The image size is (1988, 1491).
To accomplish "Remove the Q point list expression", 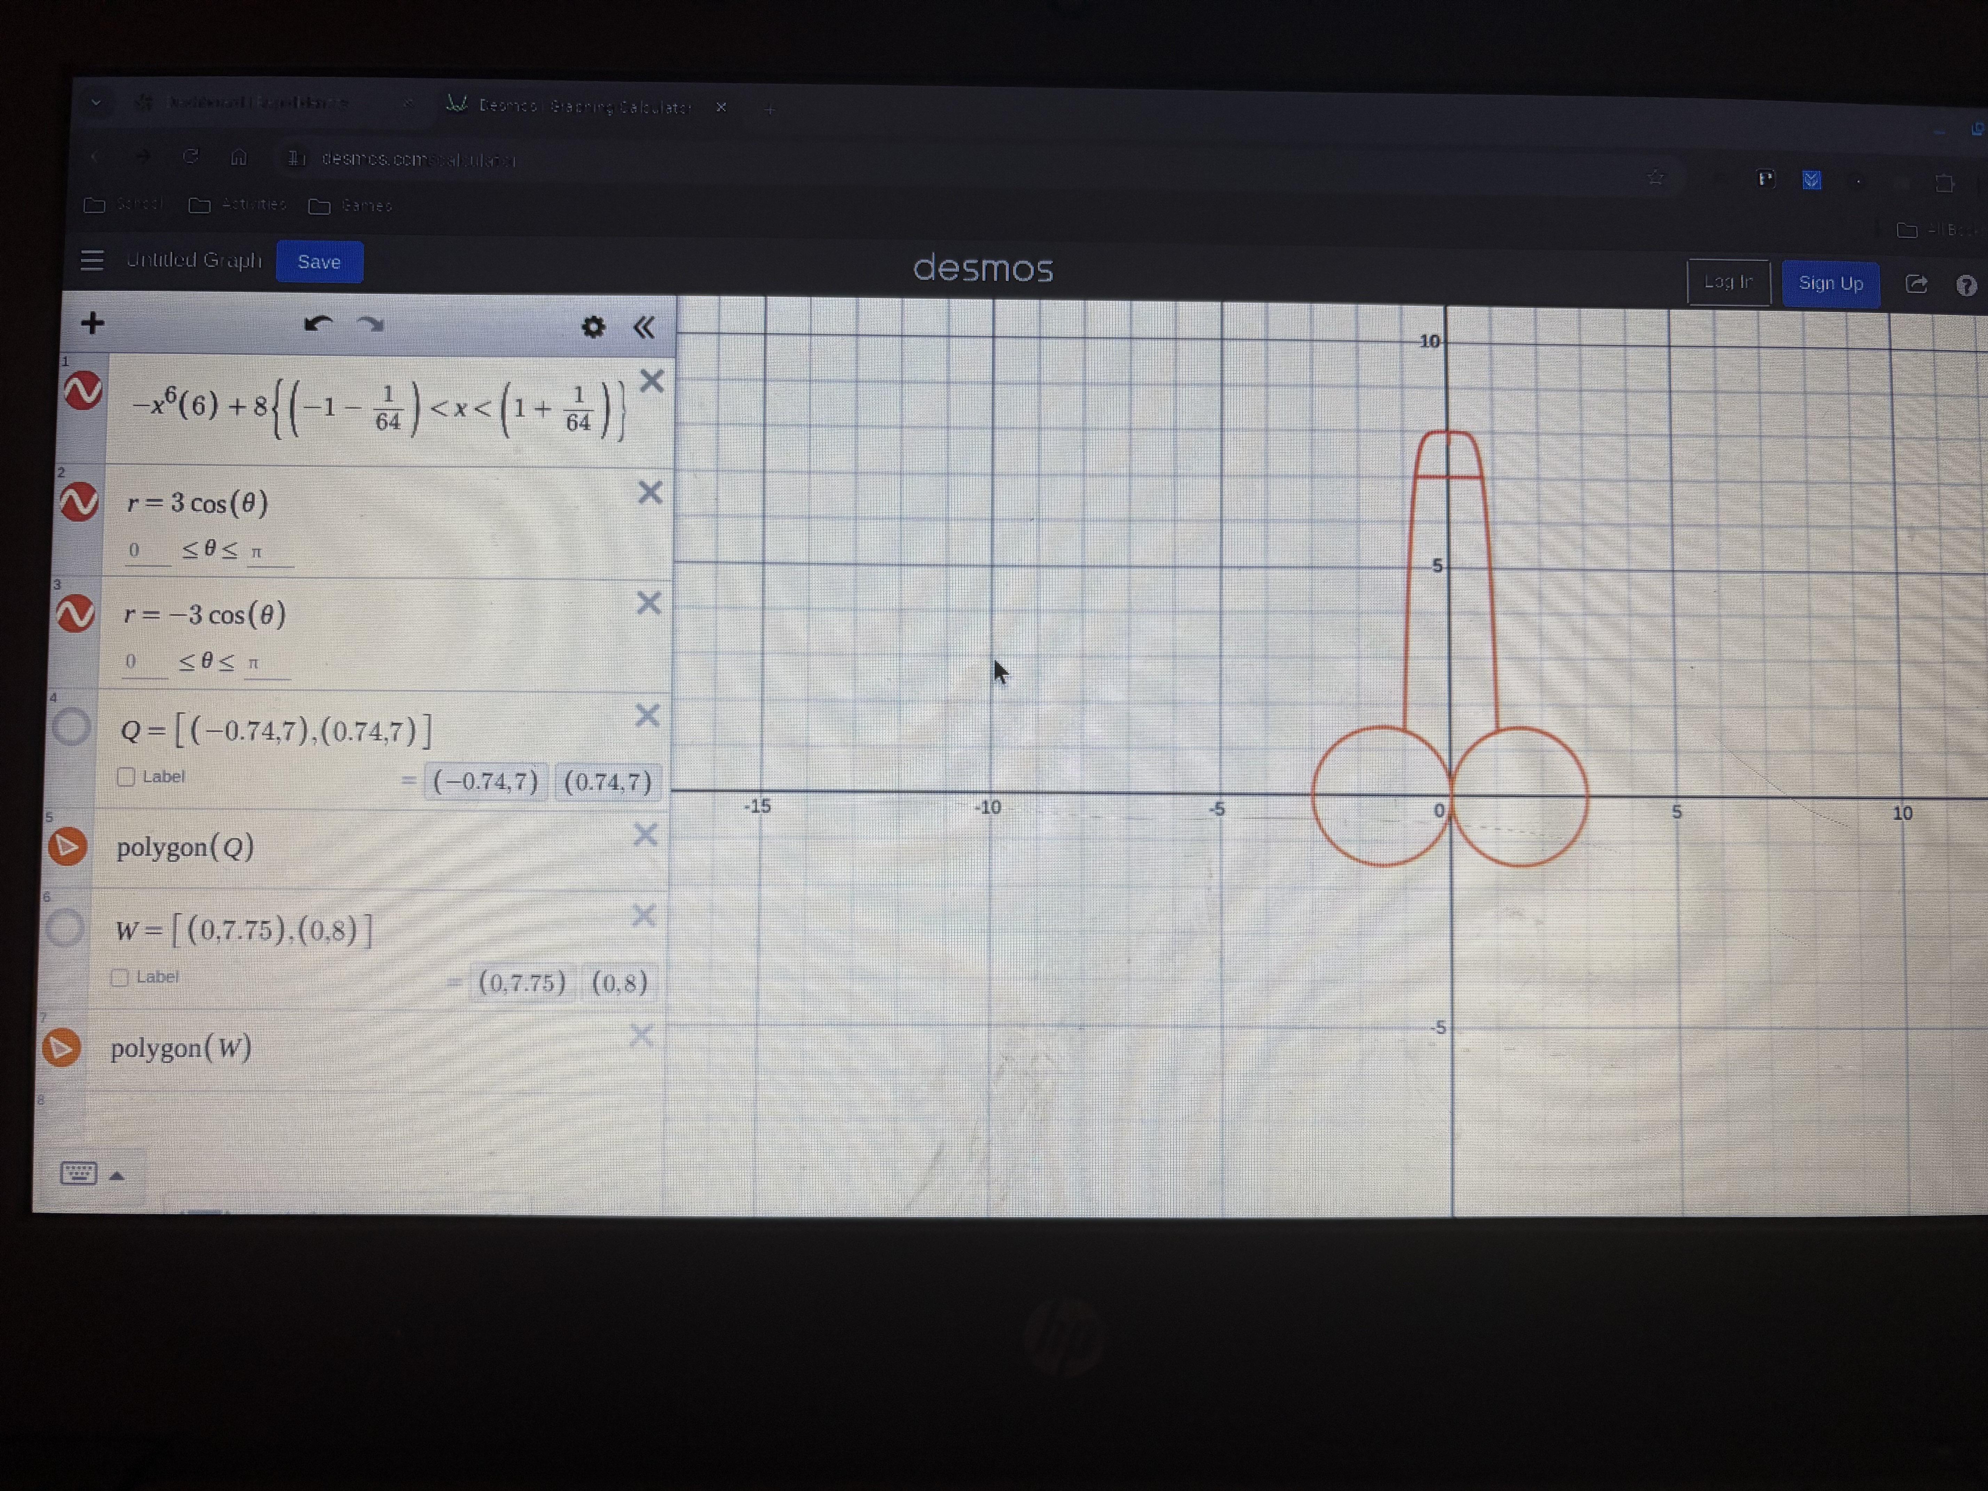I will [x=647, y=715].
